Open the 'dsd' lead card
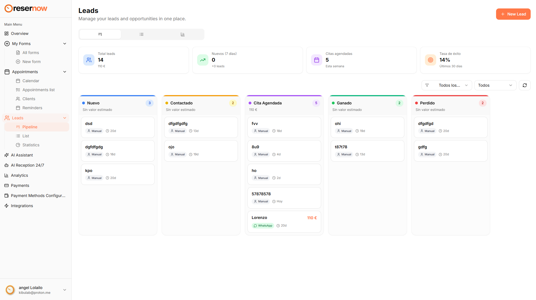The width and height of the screenshot is (536, 300). click(118, 127)
